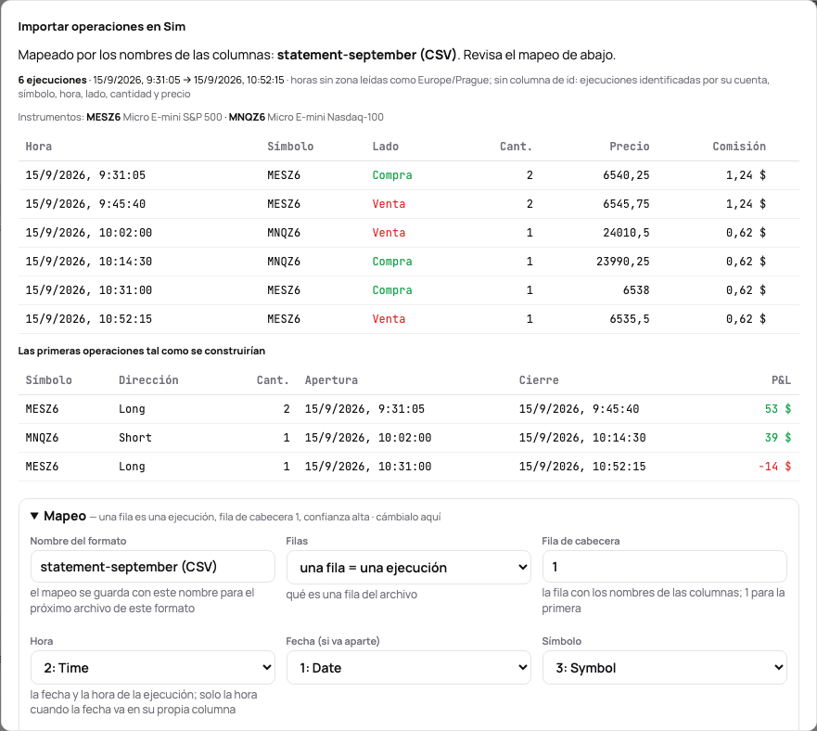This screenshot has width=817, height=731.
Task: Open the Filas dropdown
Action: [408, 568]
